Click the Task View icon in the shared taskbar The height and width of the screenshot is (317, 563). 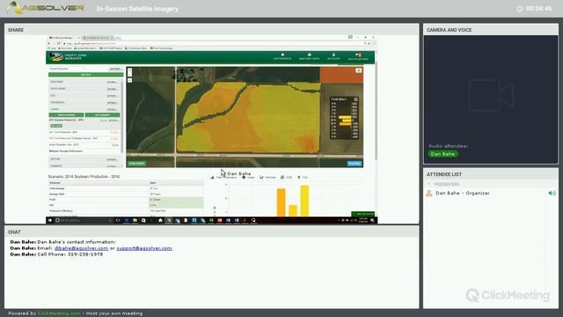(x=118, y=220)
